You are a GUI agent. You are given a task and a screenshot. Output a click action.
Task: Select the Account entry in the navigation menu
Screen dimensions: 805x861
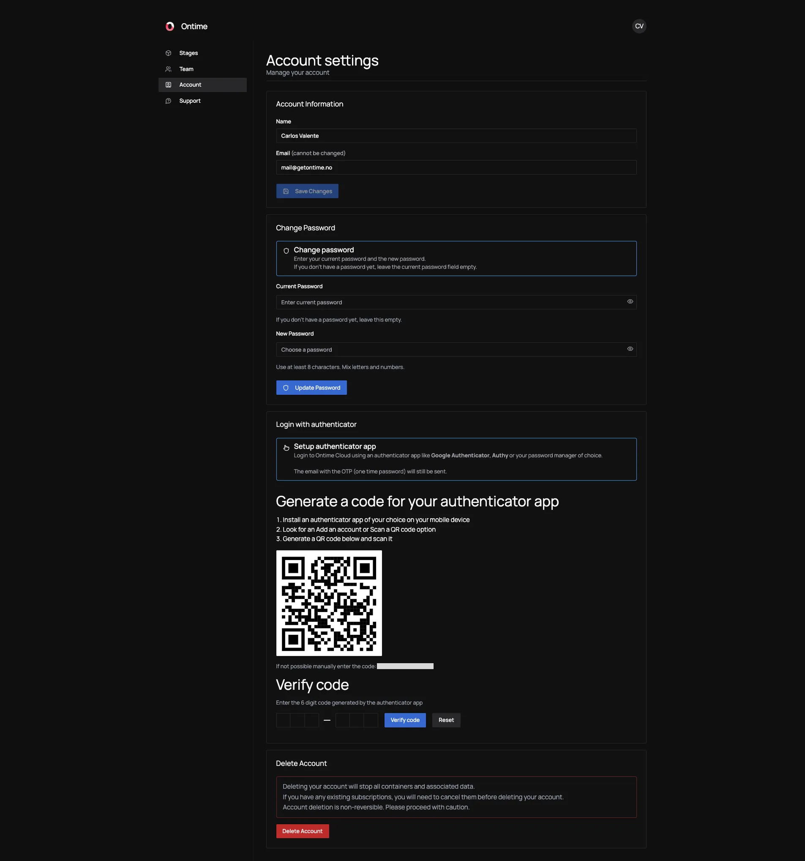(190, 85)
